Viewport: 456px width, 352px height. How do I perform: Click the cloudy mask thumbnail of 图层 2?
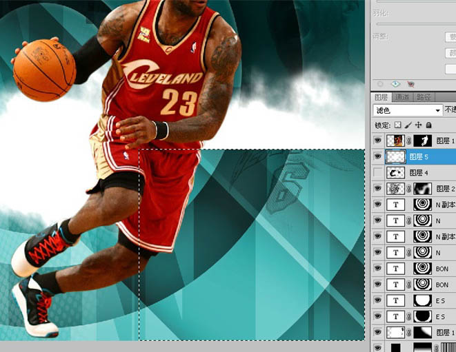pos(423,189)
